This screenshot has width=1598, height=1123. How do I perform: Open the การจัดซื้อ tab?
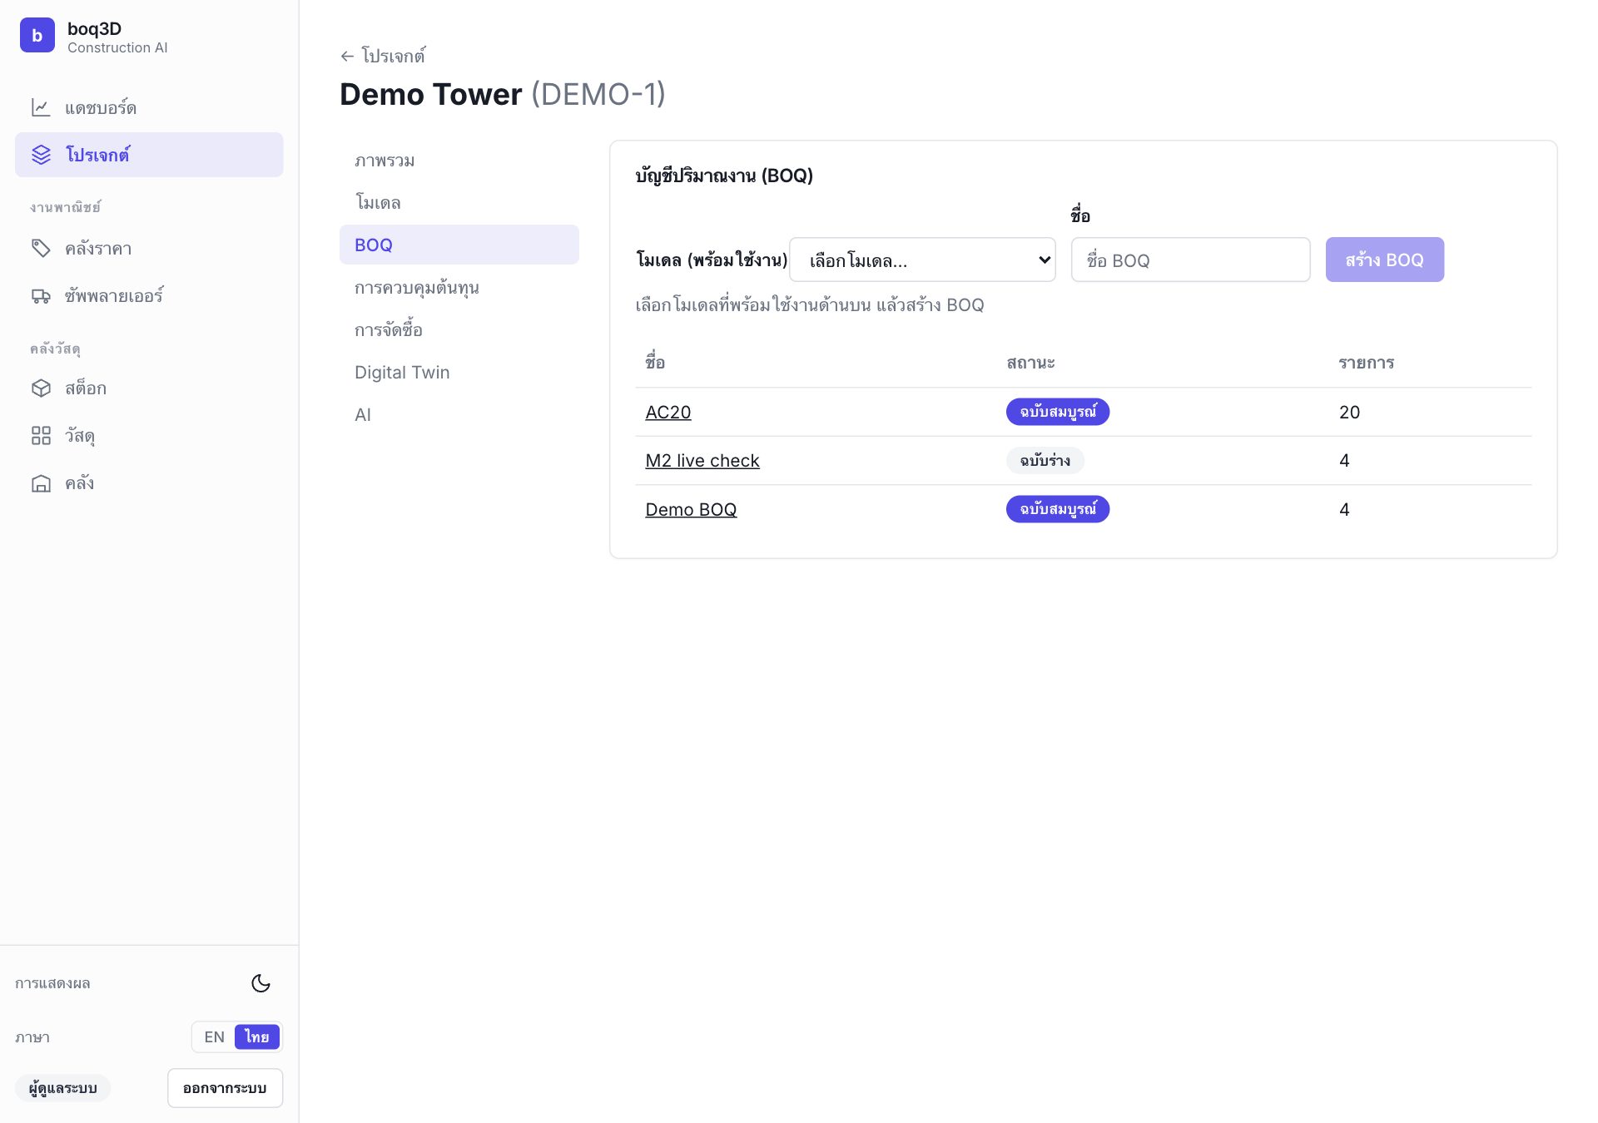coord(459,329)
